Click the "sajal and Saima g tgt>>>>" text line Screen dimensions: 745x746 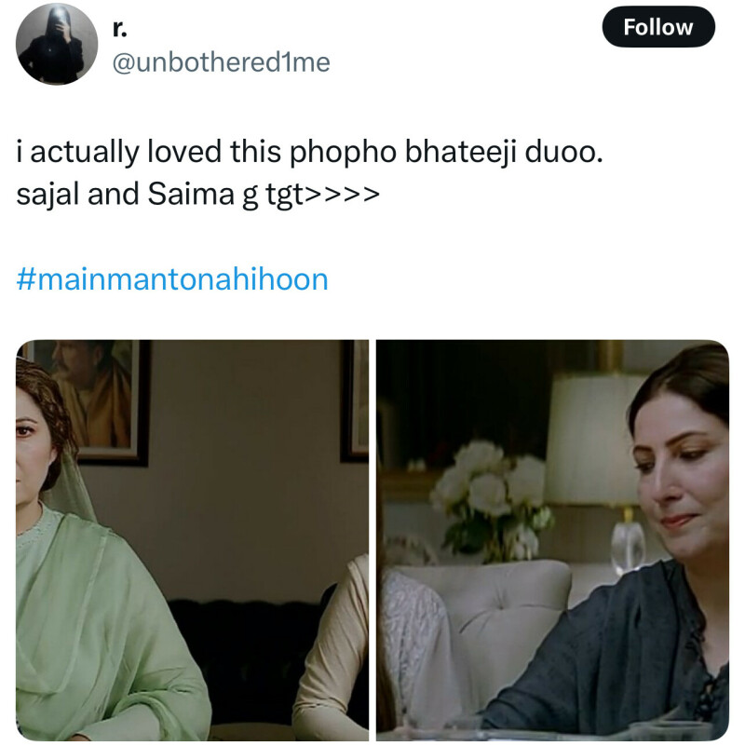pos(198,195)
